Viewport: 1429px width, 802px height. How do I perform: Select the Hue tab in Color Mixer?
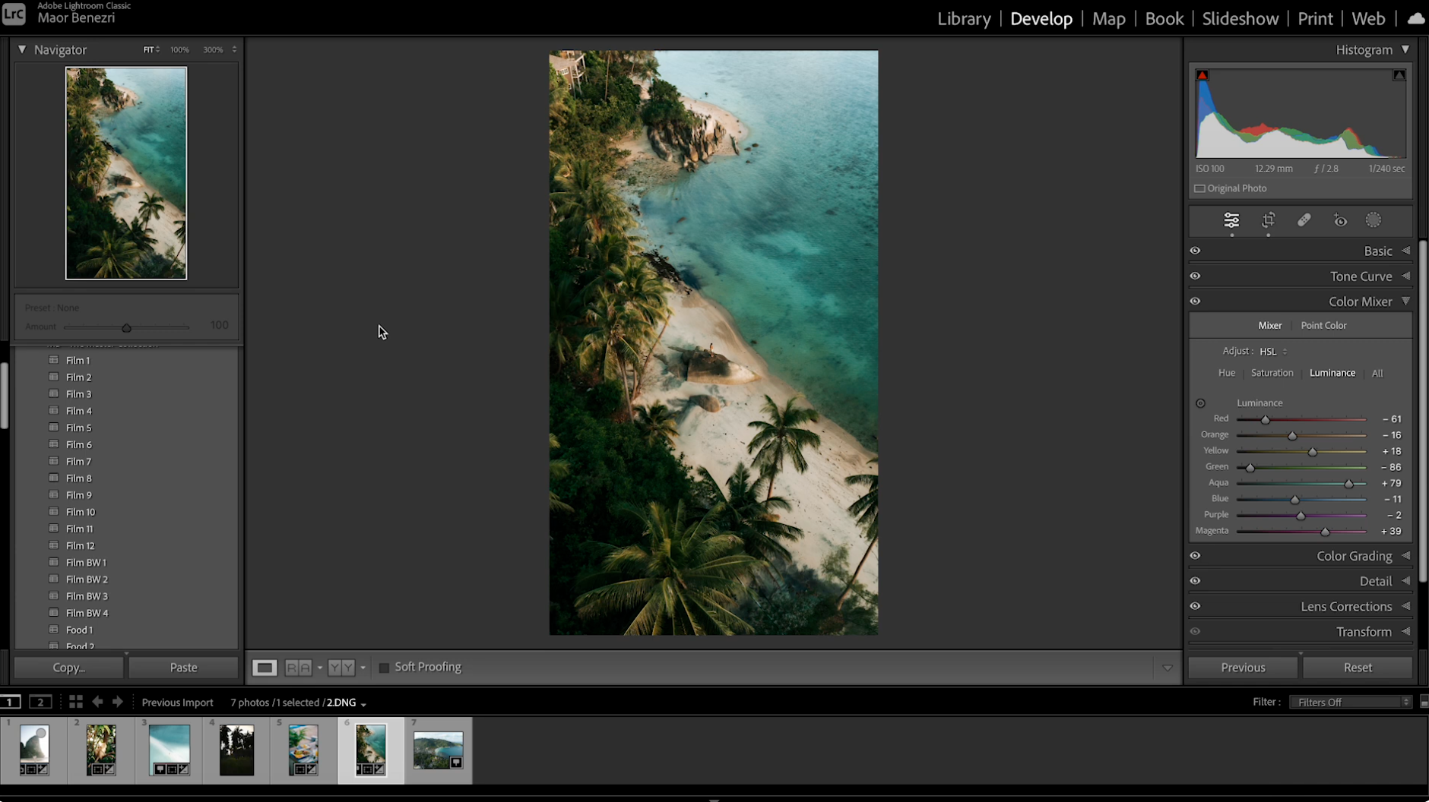[1226, 373]
